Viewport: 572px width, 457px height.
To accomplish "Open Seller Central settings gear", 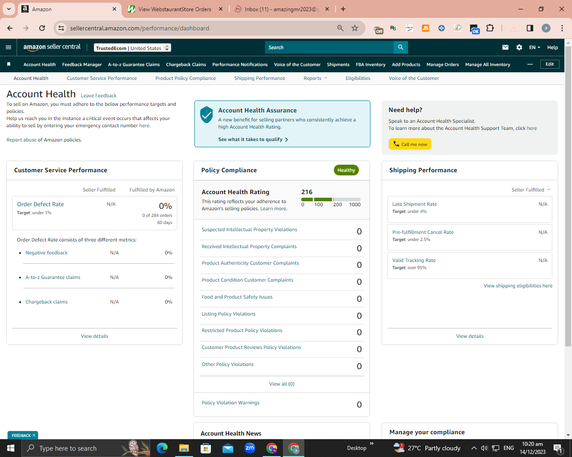I will (x=519, y=47).
